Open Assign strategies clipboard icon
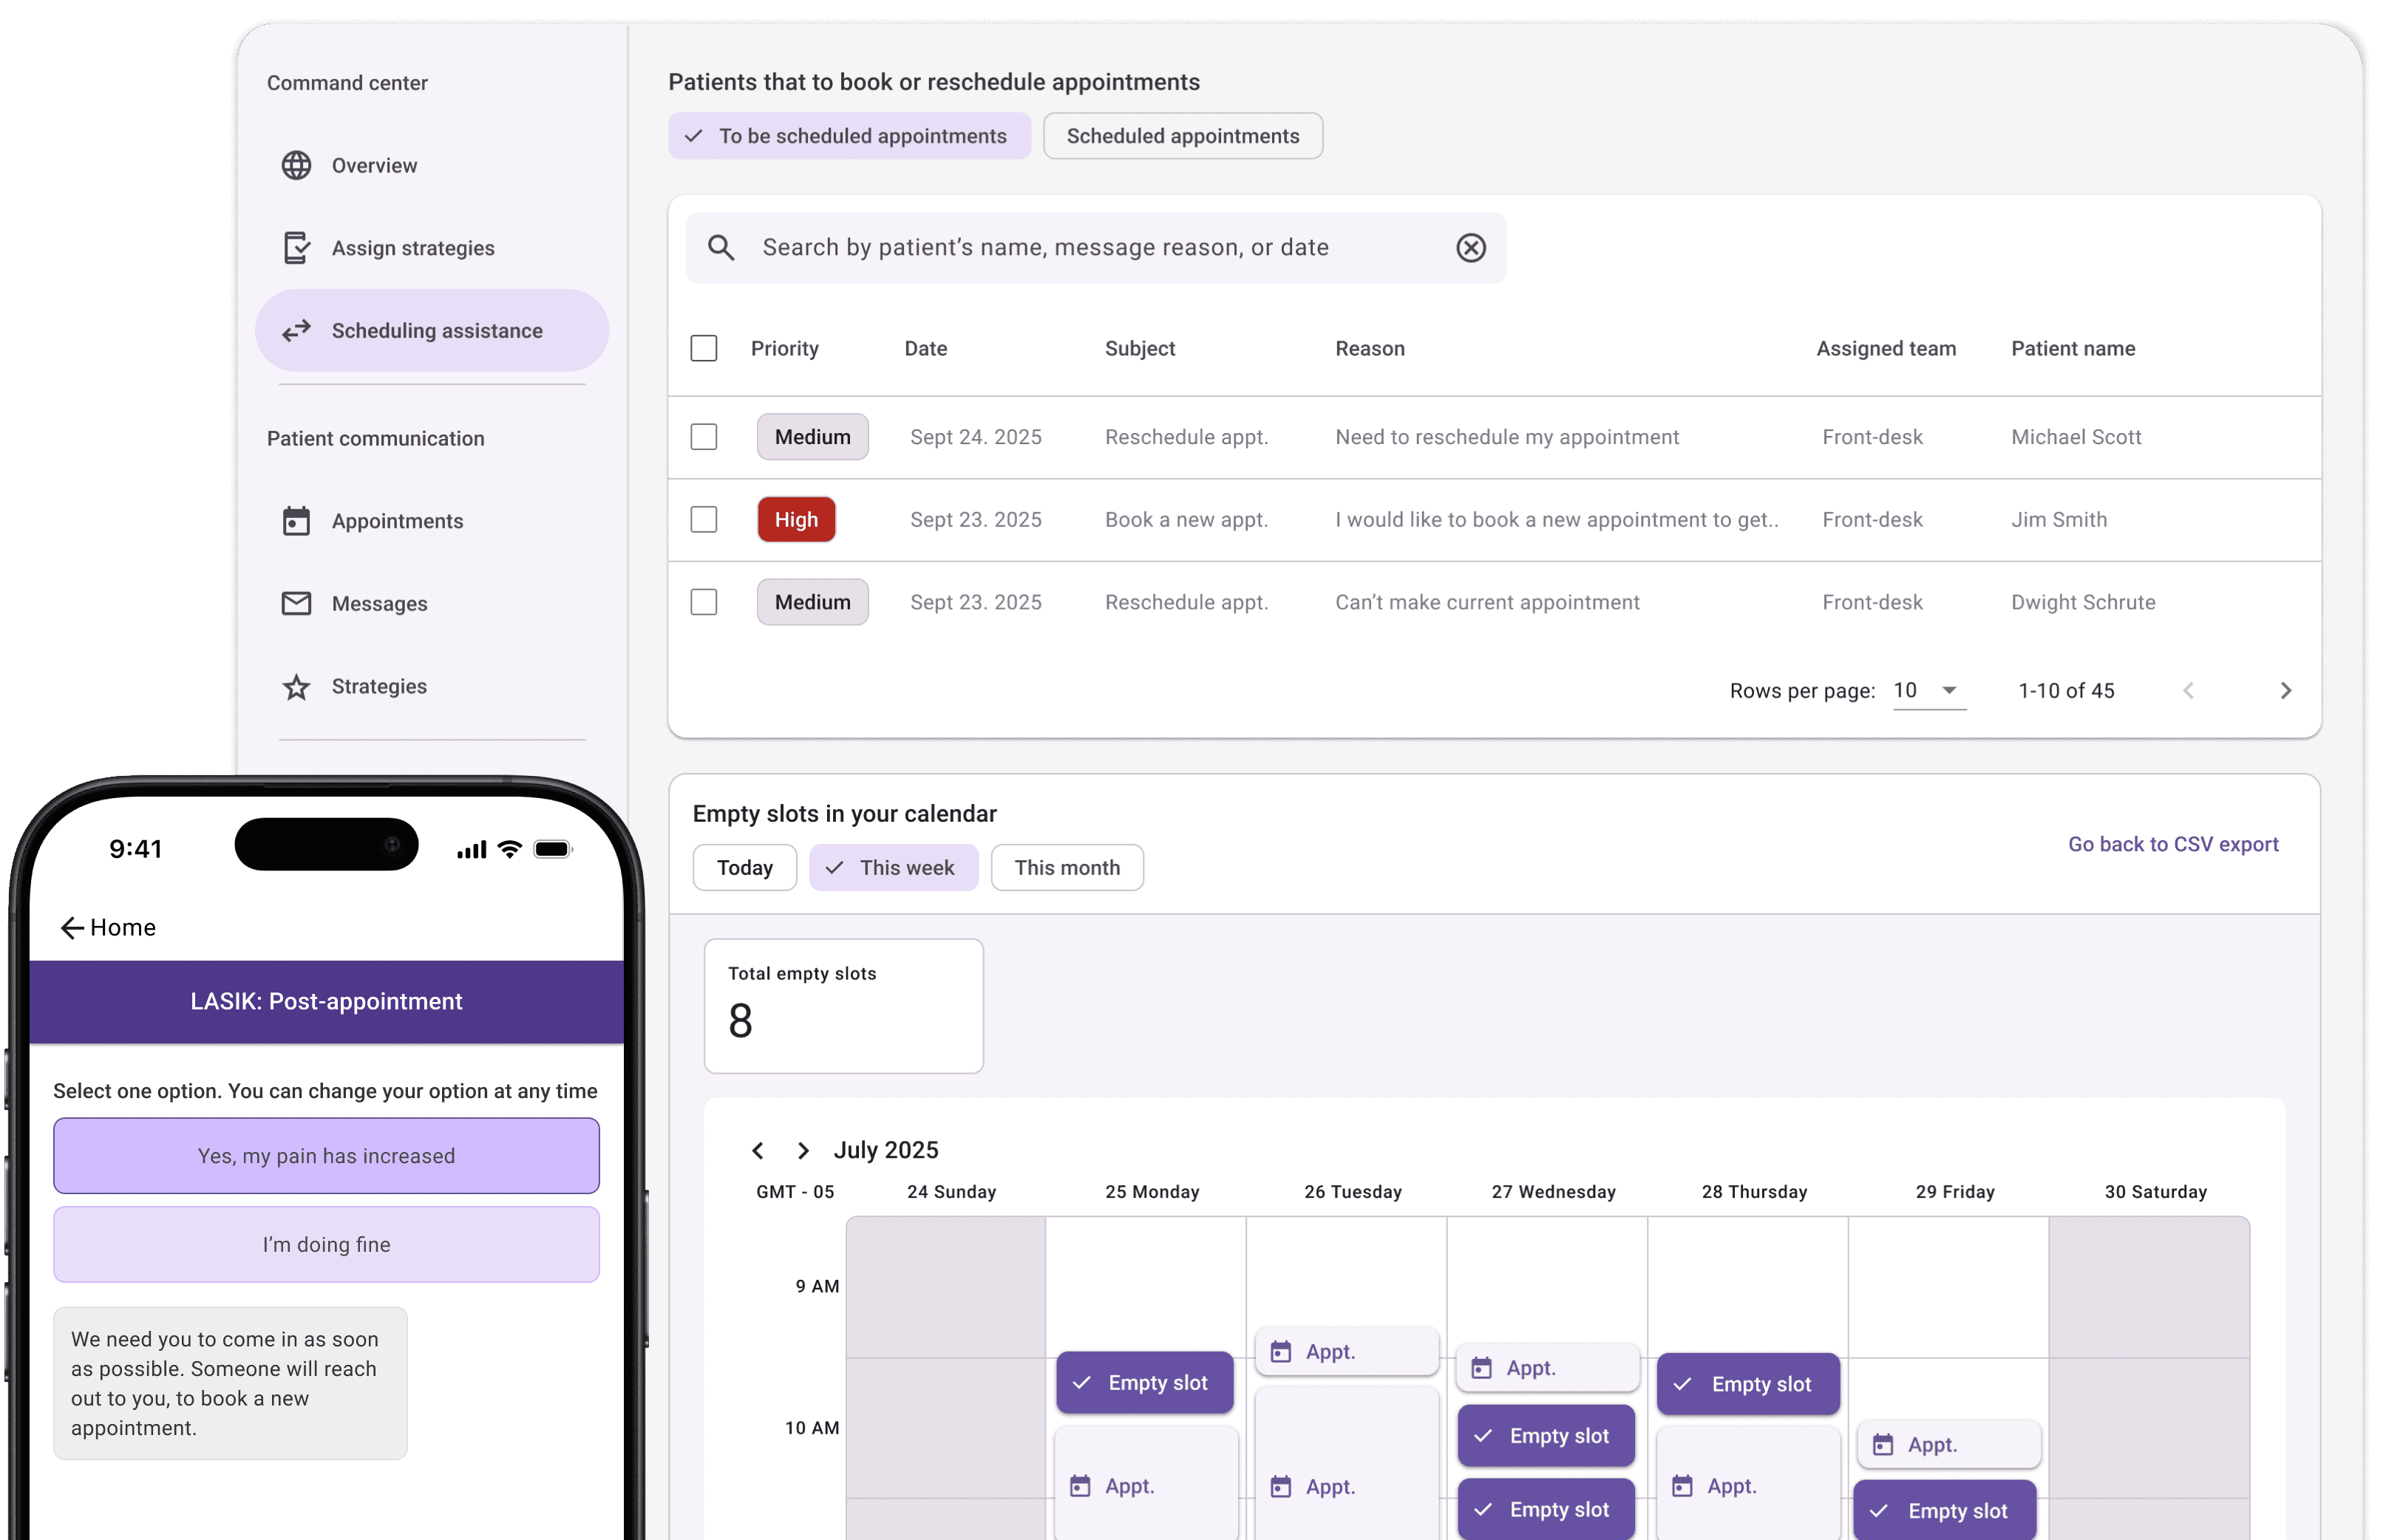Viewport: 2386px width, 1540px height. [296, 247]
